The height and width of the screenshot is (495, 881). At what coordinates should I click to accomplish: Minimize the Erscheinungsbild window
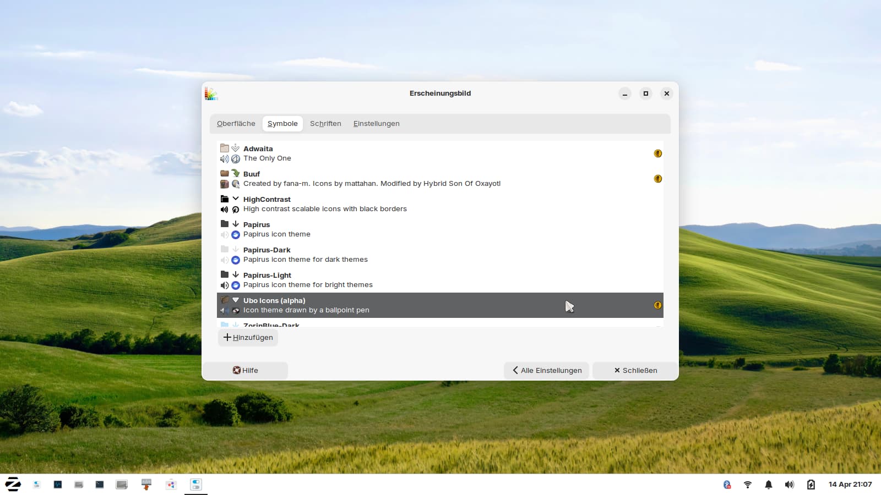[x=625, y=94]
